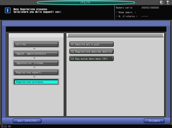Click the blue information icon
This screenshot has height=128, width=172.
(8, 11)
